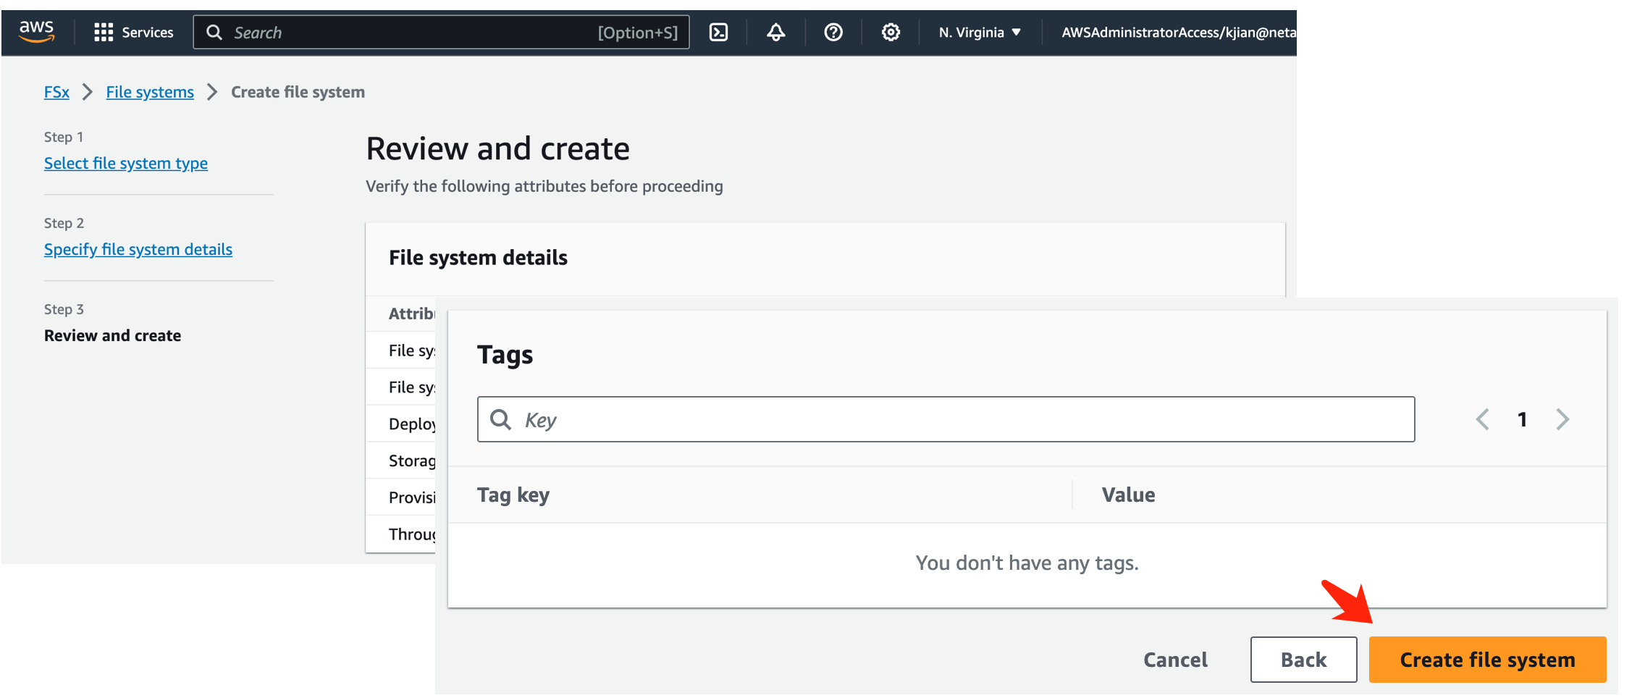Open the settings gear icon

pyautogui.click(x=891, y=33)
